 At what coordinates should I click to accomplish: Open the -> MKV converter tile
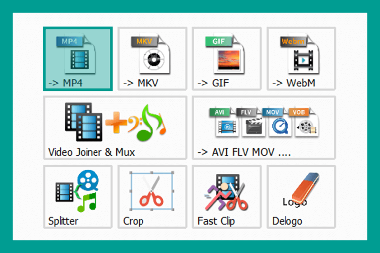point(152,59)
